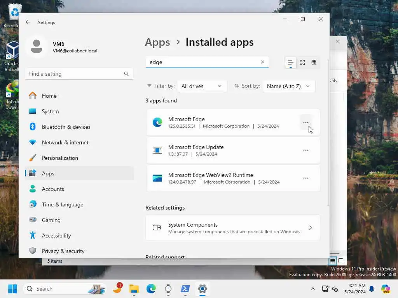Viewport: 398px width, 298px height.
Task: Click the '3 apps found' text
Action: 161,100
